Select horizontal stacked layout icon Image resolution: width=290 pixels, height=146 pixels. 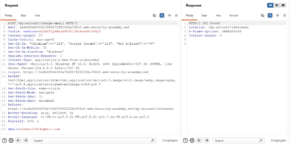(x=277, y=5)
